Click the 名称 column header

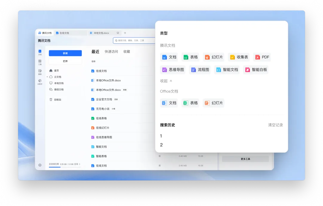[x=93, y=61]
